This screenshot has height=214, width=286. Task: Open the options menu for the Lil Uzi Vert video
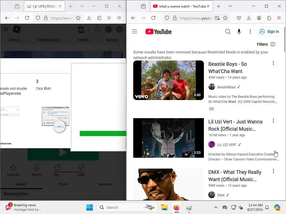(x=273, y=121)
